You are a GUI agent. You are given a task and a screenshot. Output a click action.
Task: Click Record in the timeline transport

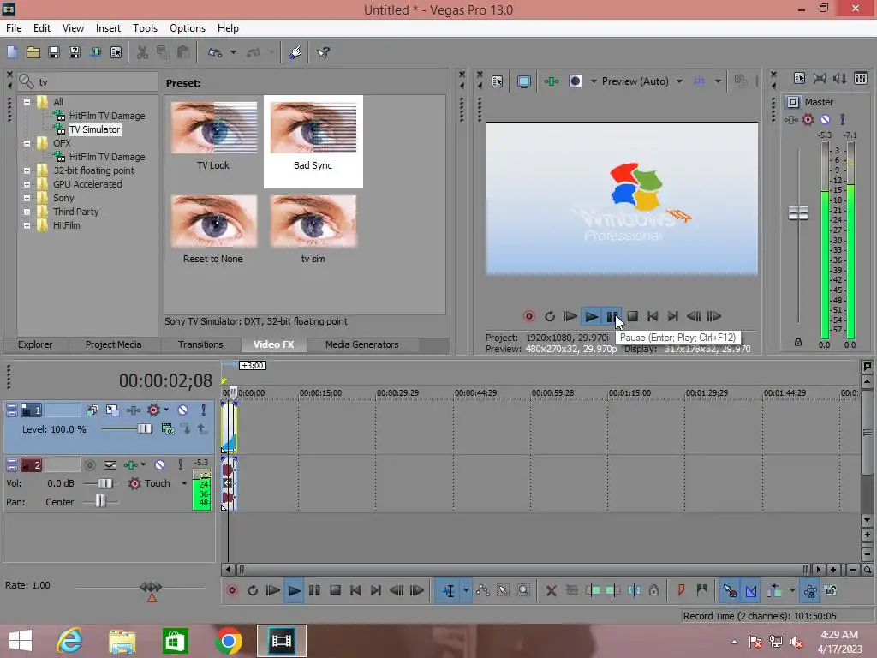pyautogui.click(x=231, y=591)
